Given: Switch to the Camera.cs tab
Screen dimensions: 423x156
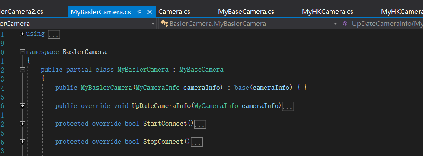Looking at the screenshot, I should [x=174, y=12].
